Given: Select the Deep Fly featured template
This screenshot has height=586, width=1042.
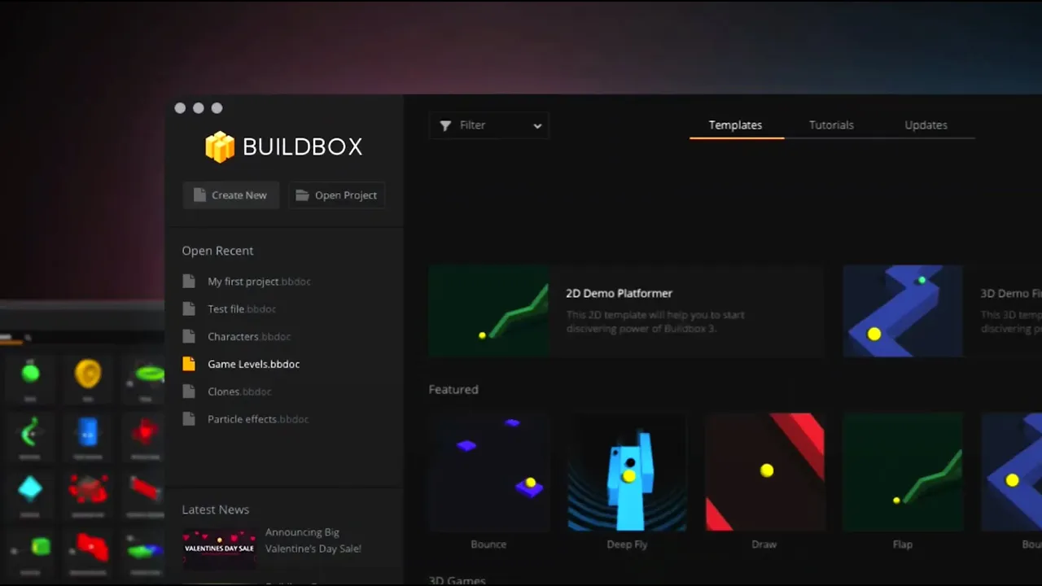Looking at the screenshot, I should 627,472.
